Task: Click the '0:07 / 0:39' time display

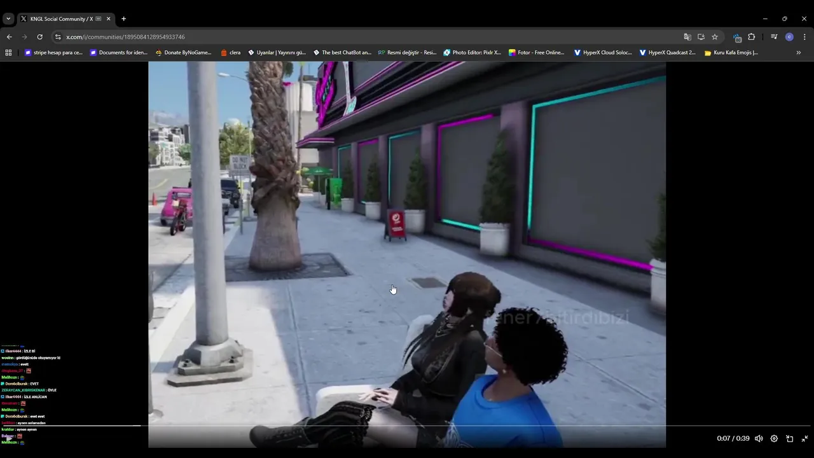Action: coord(733,439)
